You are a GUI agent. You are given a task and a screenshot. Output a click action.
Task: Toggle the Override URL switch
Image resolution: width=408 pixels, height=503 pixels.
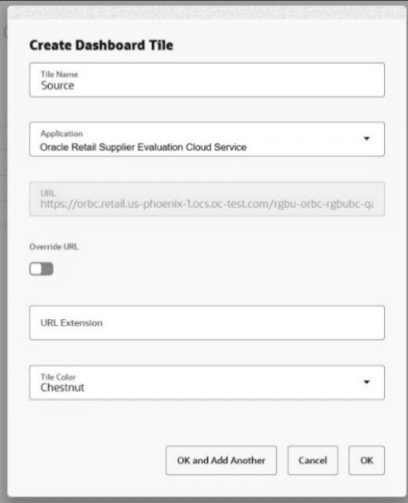(x=42, y=269)
